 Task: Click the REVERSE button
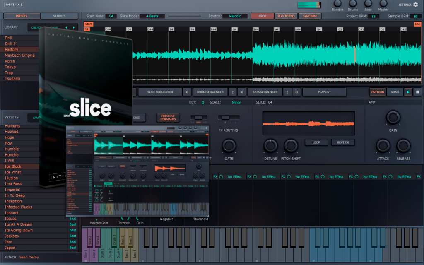[343, 142]
